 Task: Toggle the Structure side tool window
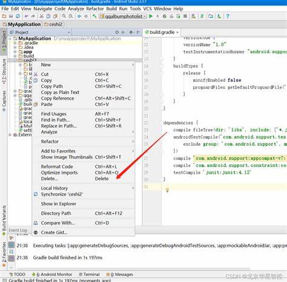[x=4, y=71]
